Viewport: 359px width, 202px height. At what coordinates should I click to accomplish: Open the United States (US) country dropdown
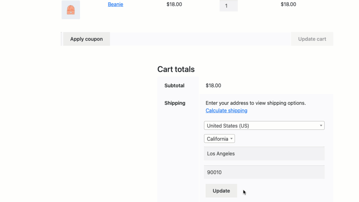[x=264, y=125]
